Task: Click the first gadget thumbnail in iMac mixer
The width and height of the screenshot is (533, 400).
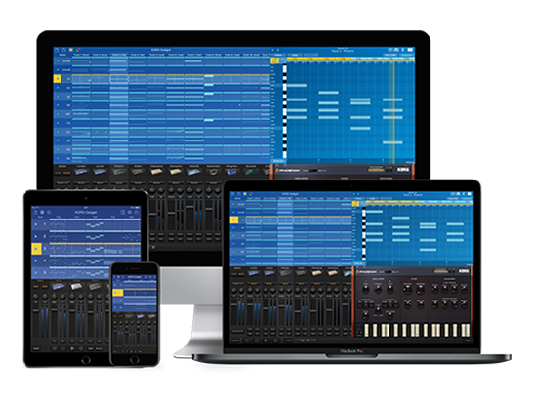Action: [81, 172]
